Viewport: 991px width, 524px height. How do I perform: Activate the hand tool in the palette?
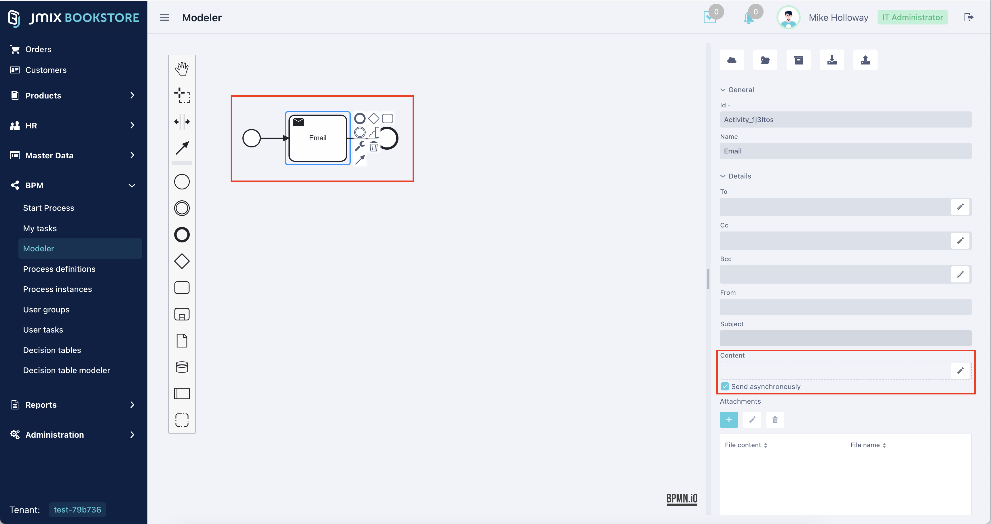click(x=182, y=69)
